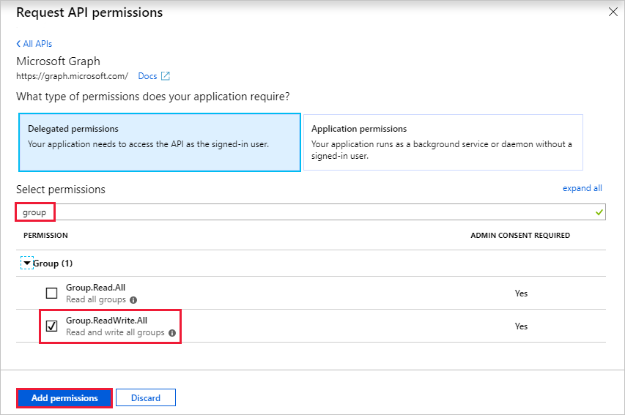Click Yes in the Group.Read.All row
Screen dimensions: 625x415
pos(521,294)
